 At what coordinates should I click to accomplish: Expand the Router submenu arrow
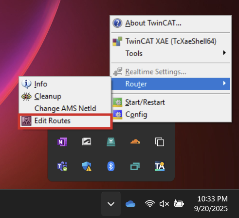click(224, 83)
